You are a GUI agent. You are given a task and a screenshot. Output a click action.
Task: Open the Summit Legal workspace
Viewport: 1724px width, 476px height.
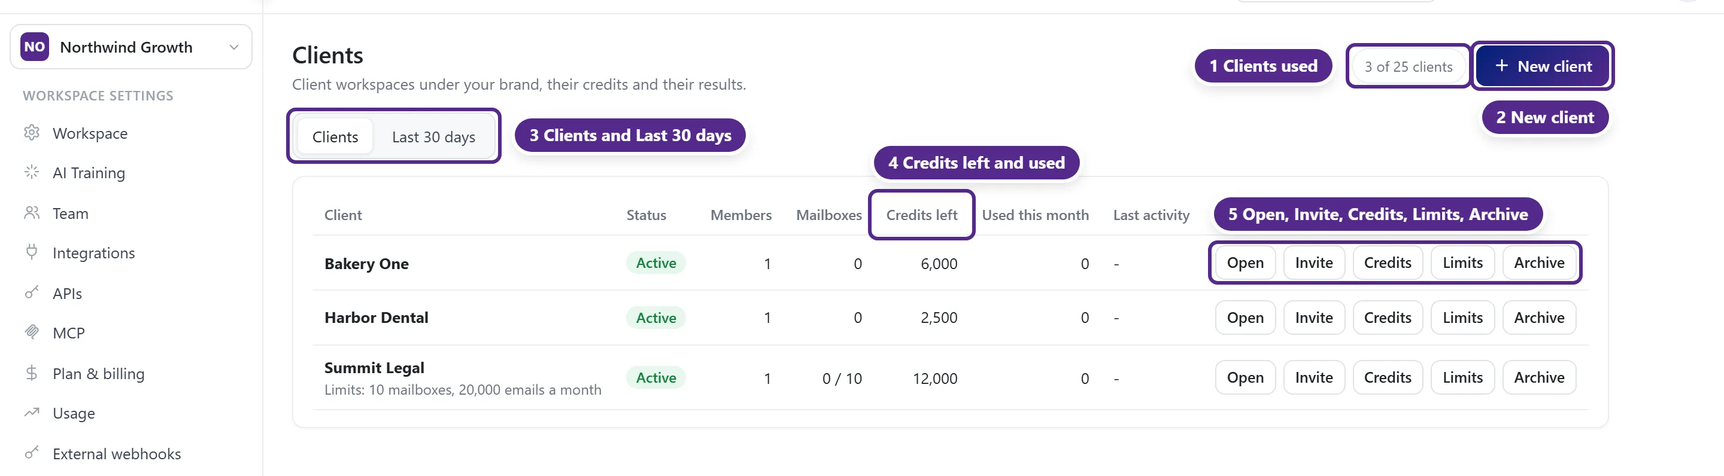coord(1245,377)
